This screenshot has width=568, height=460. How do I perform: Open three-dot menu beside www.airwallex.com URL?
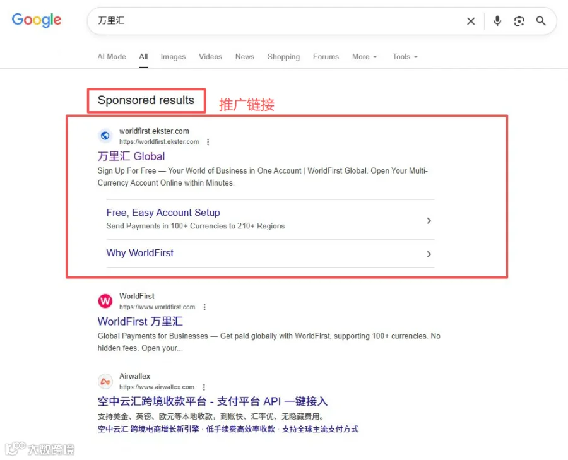coord(204,387)
